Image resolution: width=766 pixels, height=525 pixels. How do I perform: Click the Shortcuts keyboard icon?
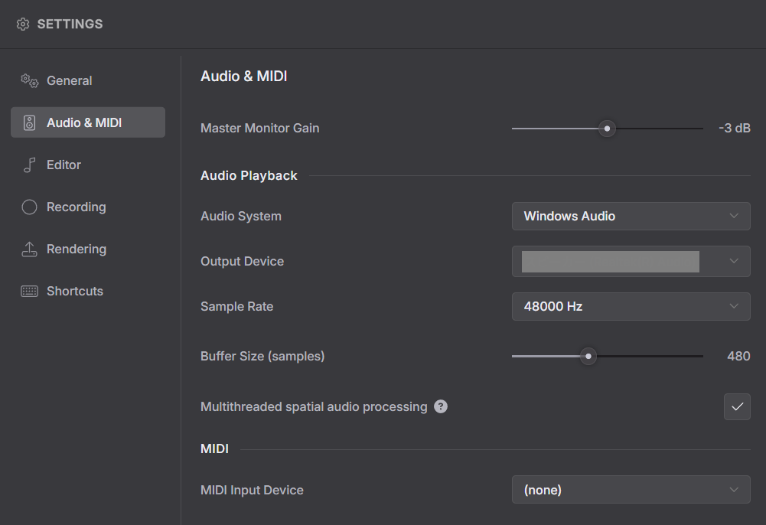pyautogui.click(x=29, y=291)
